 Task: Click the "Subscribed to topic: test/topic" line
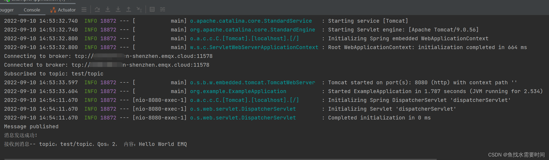(53, 74)
